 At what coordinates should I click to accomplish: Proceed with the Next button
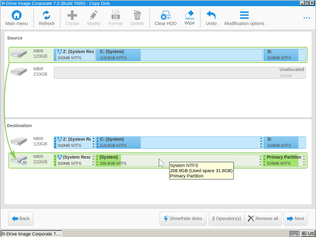(296, 218)
